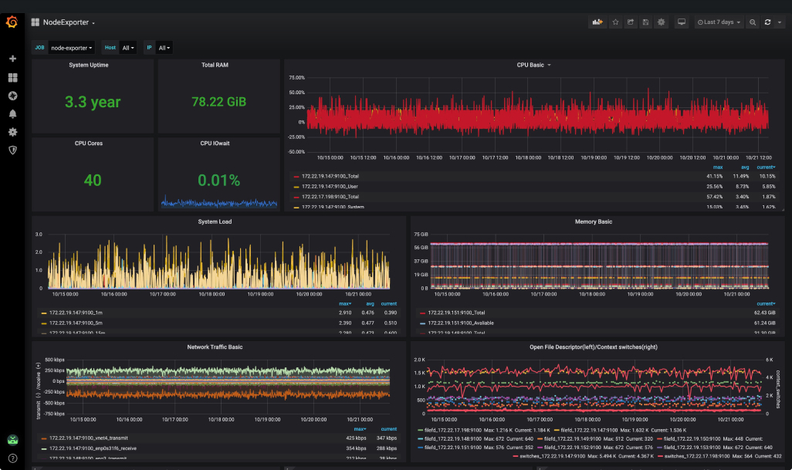Open the refresh interval dropdown arrow
The height and width of the screenshot is (470, 792).
click(x=780, y=22)
